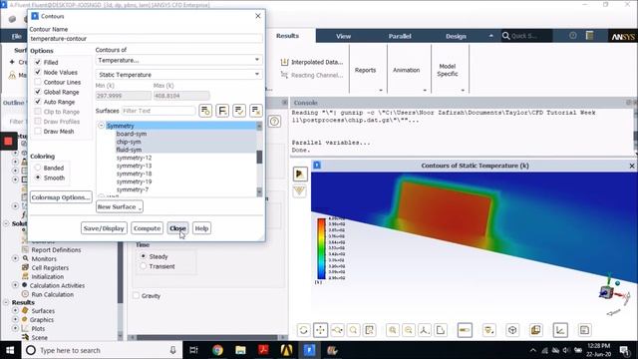Screen dimensions: 638x359
Task: Switch to the View ribbon tab
Action: pyautogui.click(x=343, y=36)
